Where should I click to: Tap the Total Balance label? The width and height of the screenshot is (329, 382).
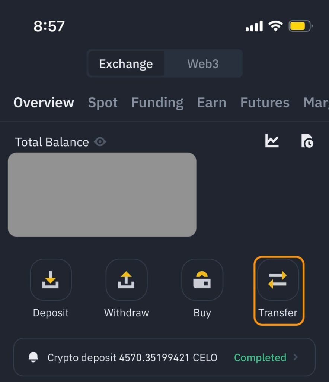(52, 142)
